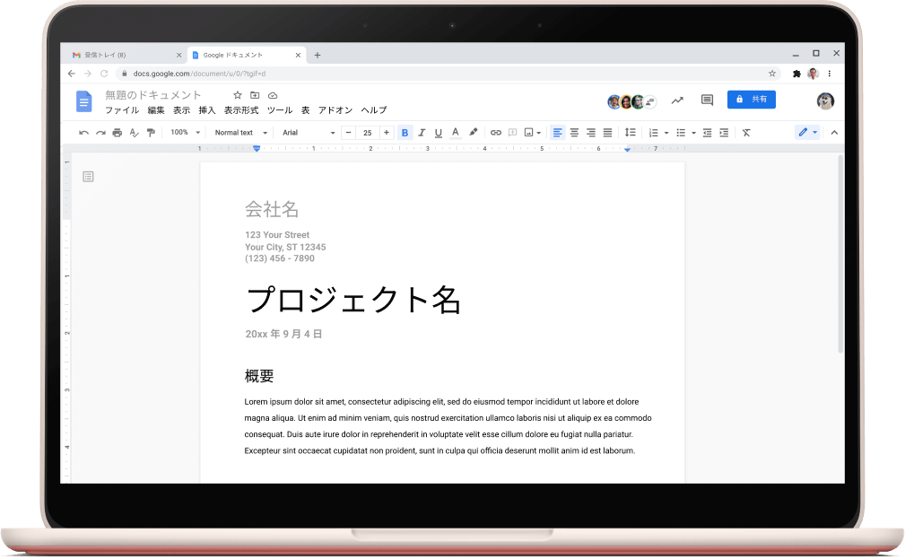Open the document outline icon
The height and width of the screenshot is (559, 905).
(88, 177)
